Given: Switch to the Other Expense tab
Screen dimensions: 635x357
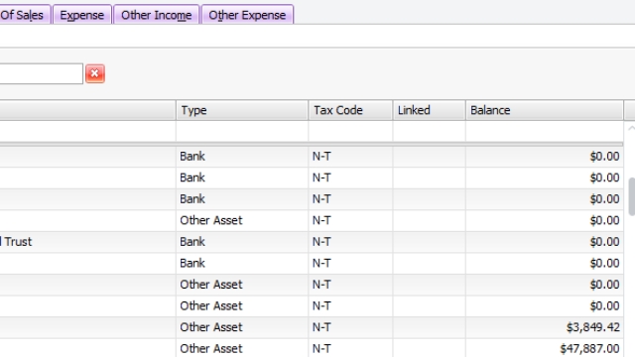Looking at the screenshot, I should pos(247,15).
